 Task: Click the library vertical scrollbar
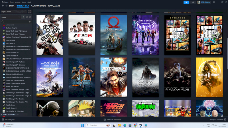[227, 54]
